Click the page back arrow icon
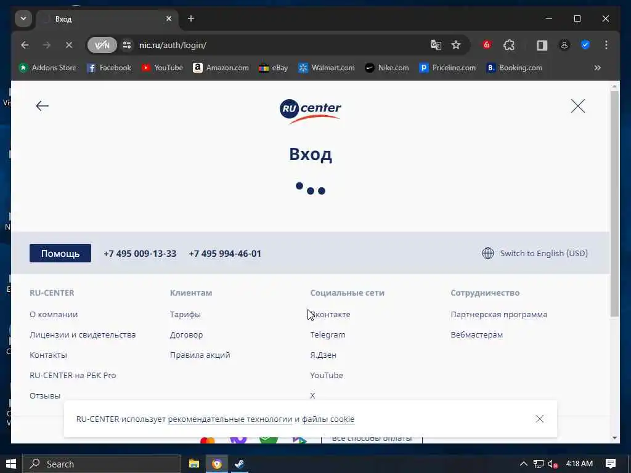The width and height of the screenshot is (631, 473). pos(43,106)
